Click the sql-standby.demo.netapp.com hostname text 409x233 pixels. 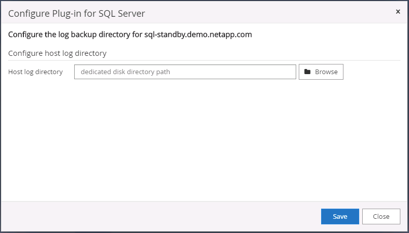(195, 35)
